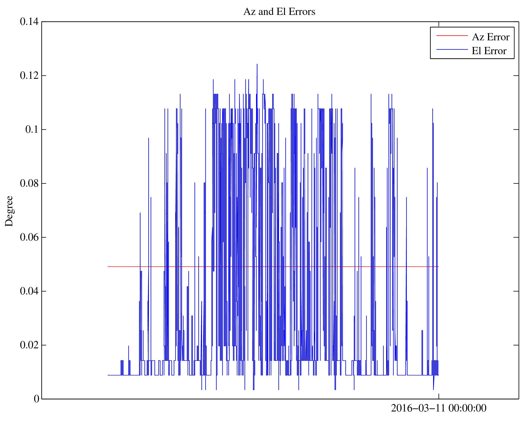Viewport: 526px width, 432px height.
Task: Click the 0.08 y-axis tick label
Action: (29, 183)
